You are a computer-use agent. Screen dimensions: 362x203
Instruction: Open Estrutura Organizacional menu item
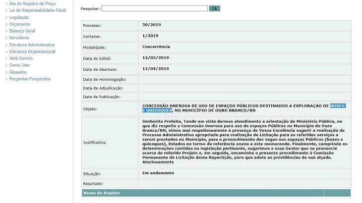coord(32,51)
